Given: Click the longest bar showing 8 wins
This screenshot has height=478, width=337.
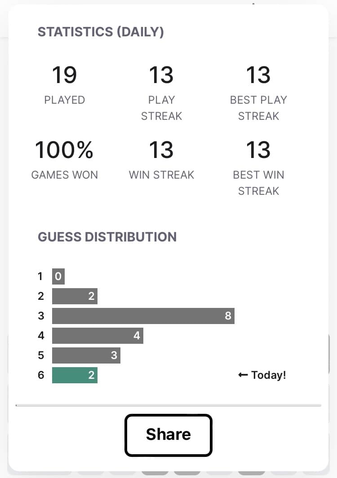Looking at the screenshot, I should coord(143,316).
